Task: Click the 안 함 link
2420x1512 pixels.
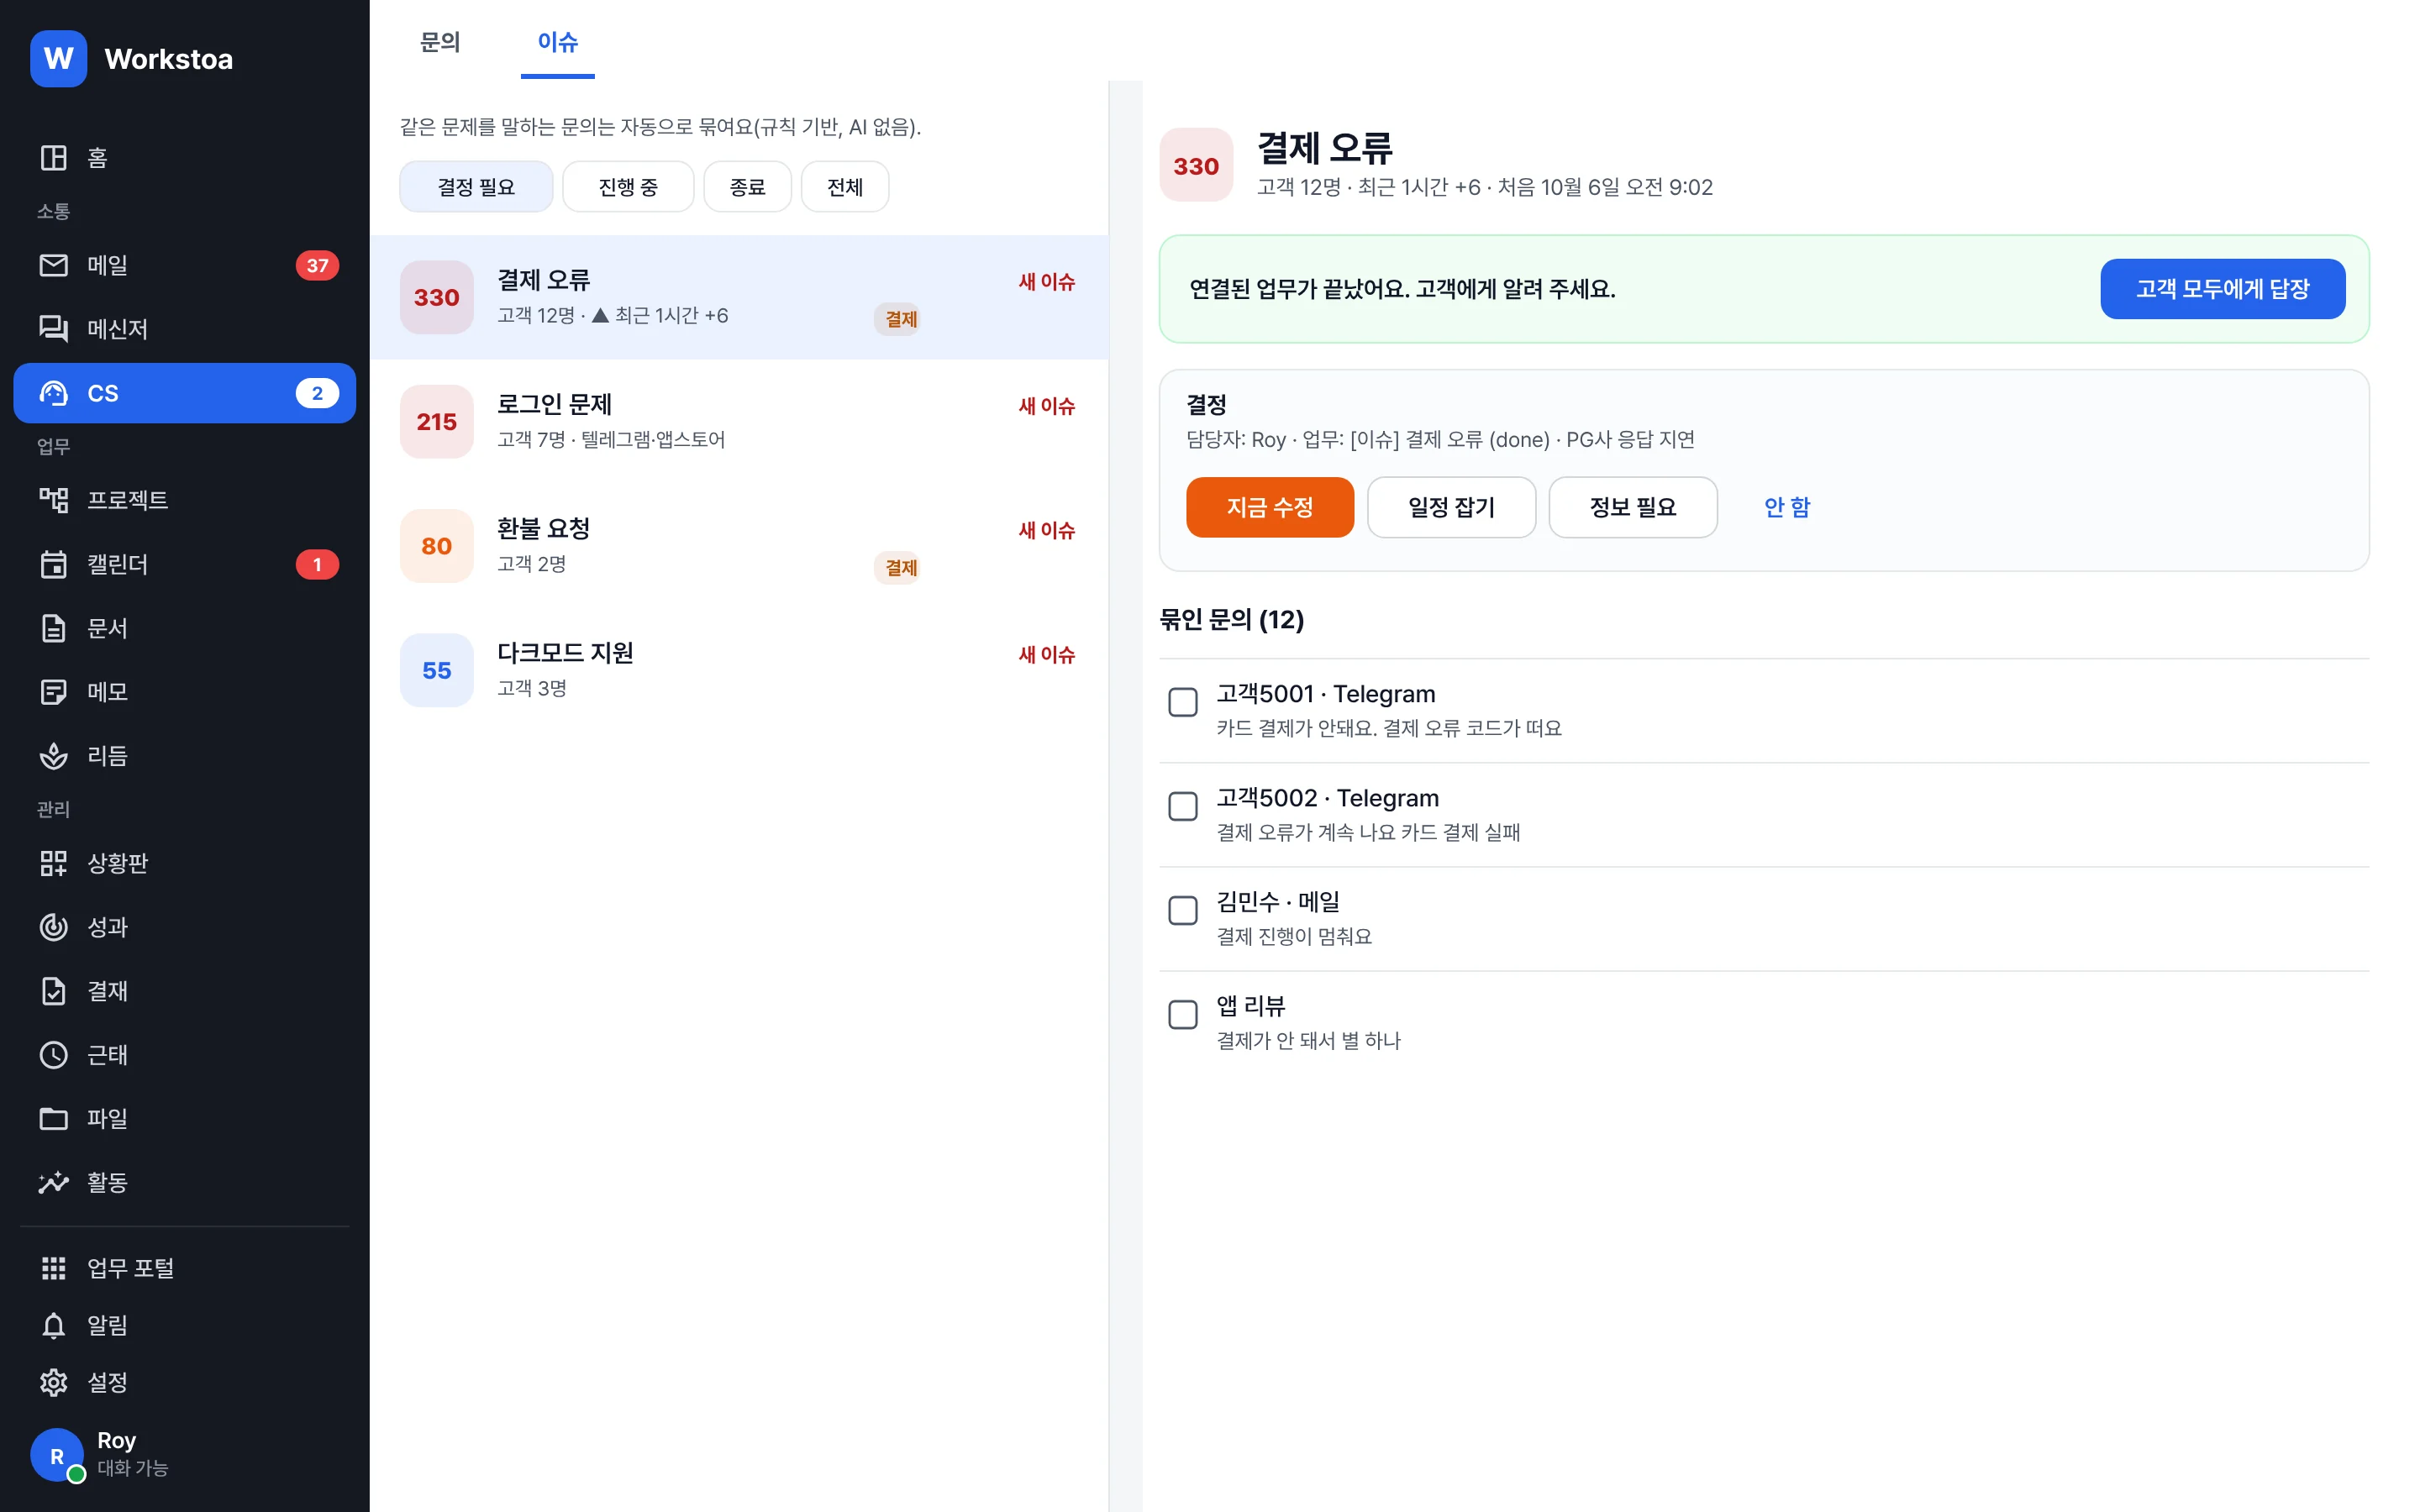Action: (x=1787, y=507)
